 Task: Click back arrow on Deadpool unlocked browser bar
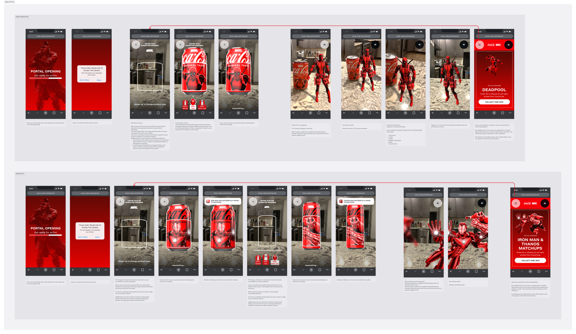point(478,113)
